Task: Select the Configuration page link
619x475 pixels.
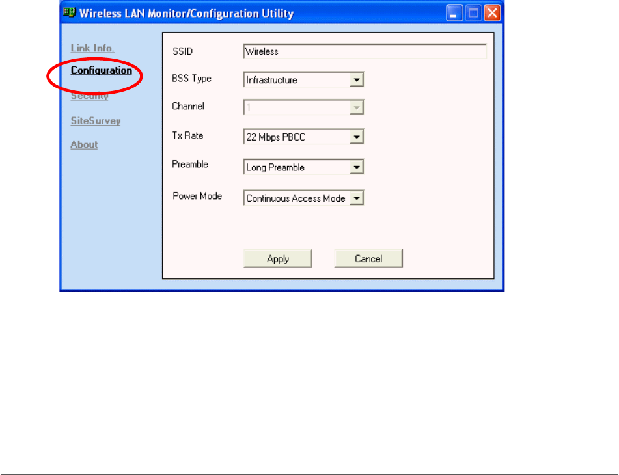Action: pyautogui.click(x=102, y=70)
